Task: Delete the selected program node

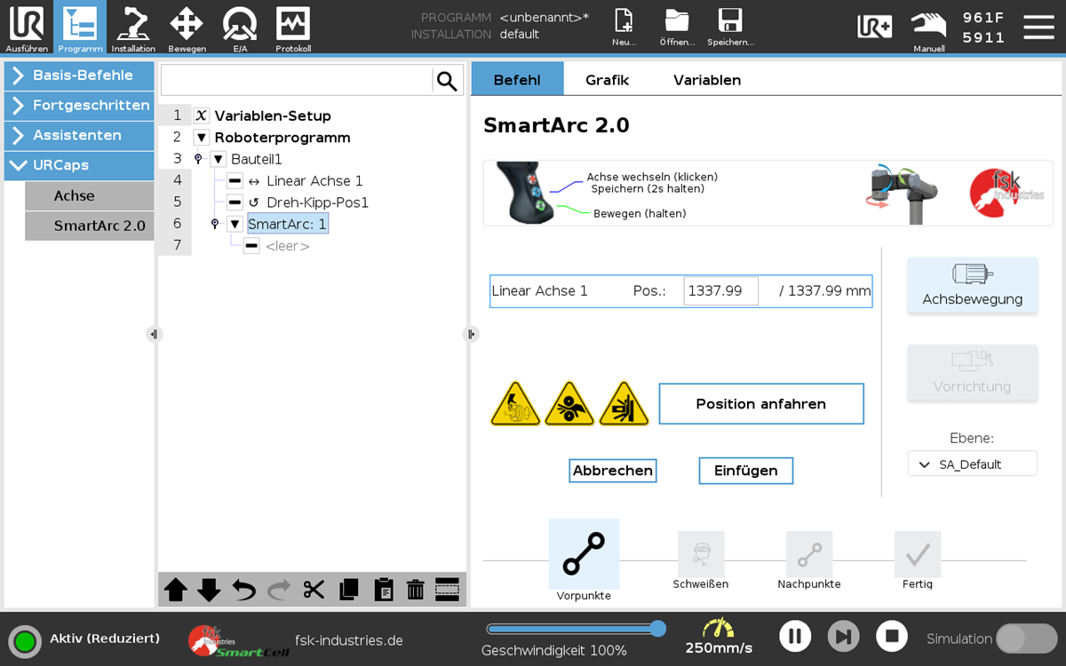Action: pyautogui.click(x=415, y=590)
